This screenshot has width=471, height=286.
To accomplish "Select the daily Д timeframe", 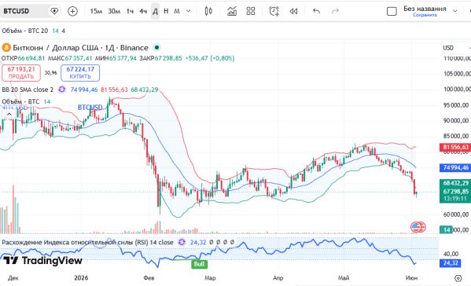I will pyautogui.click(x=156, y=11).
